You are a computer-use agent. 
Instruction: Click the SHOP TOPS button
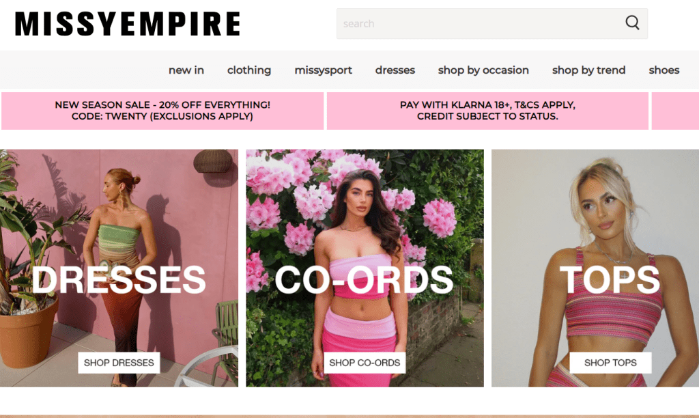click(610, 363)
